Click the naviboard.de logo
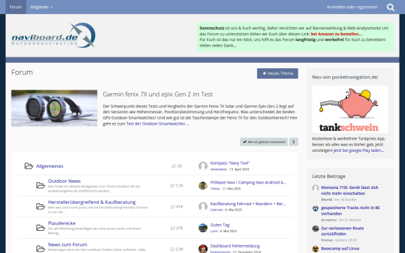This screenshot has height=253, width=405. [53, 35]
